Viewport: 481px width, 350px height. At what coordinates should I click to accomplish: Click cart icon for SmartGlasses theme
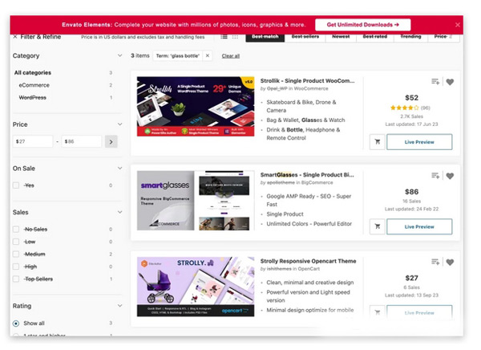(x=377, y=226)
